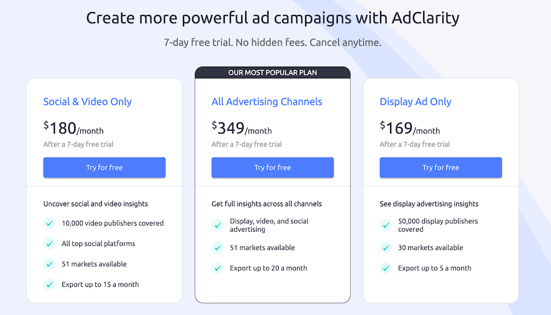Click the AdClarity main headline
This screenshot has width=551, height=315.
(x=273, y=18)
